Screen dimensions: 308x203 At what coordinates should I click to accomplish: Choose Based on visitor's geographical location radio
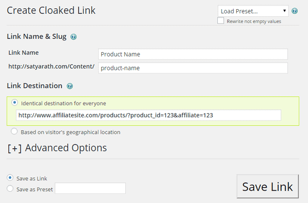click(x=14, y=131)
